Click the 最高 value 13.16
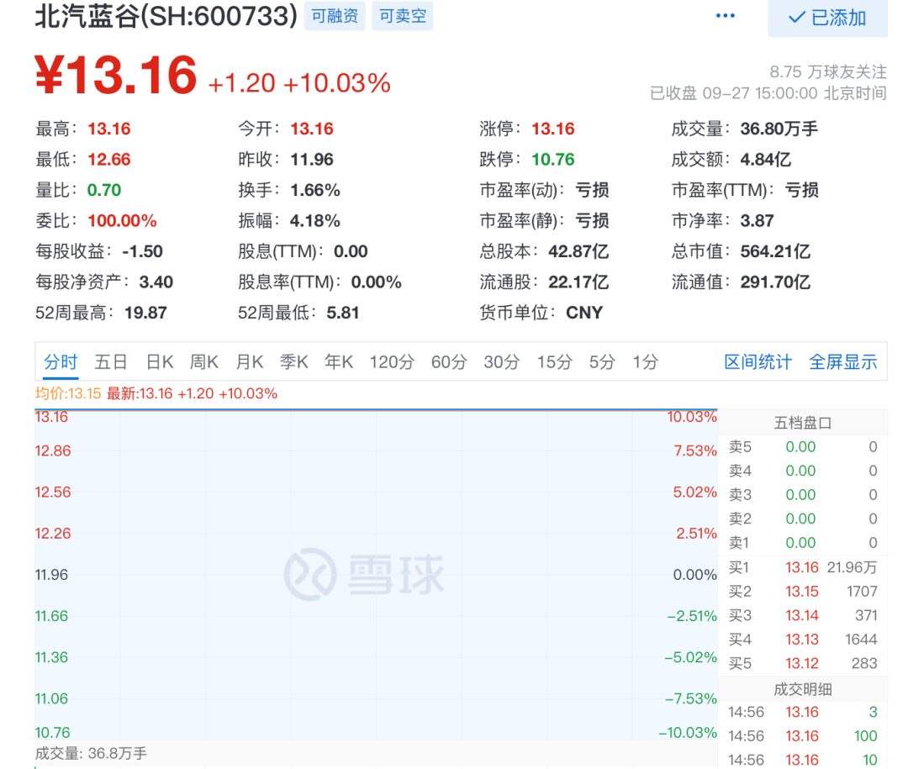The width and height of the screenshot is (908, 769). tap(108, 129)
